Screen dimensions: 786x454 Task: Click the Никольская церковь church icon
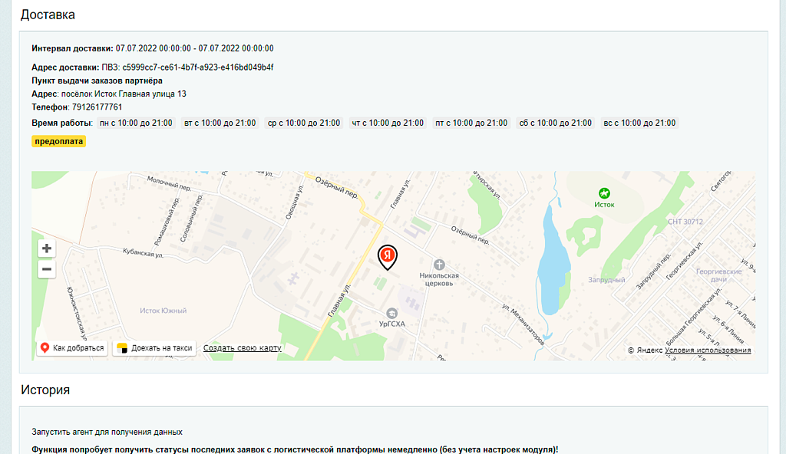tap(440, 262)
